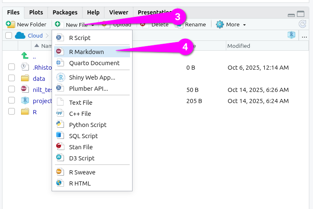Click the Plumber API icon
313x209 pixels.
click(x=60, y=88)
